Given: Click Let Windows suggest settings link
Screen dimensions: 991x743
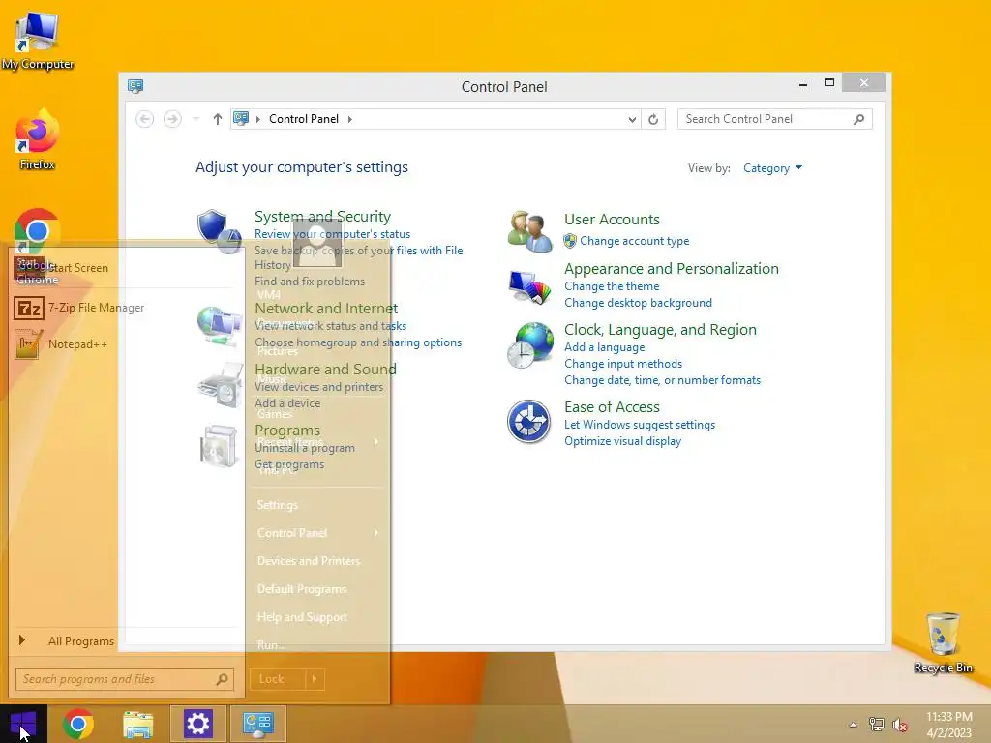Looking at the screenshot, I should pos(639,425).
